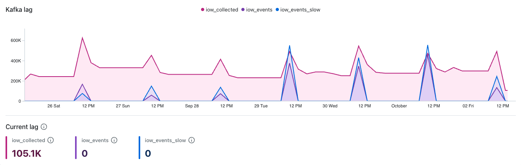Select the 26 Sat x-axis label
Viewport: 521px width, 165px height.
pos(54,106)
